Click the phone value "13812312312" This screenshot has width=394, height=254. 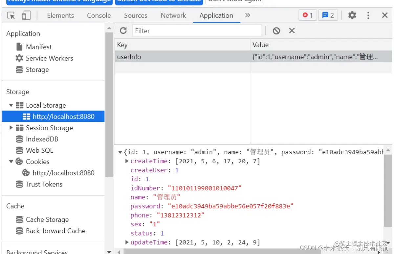[180, 215]
